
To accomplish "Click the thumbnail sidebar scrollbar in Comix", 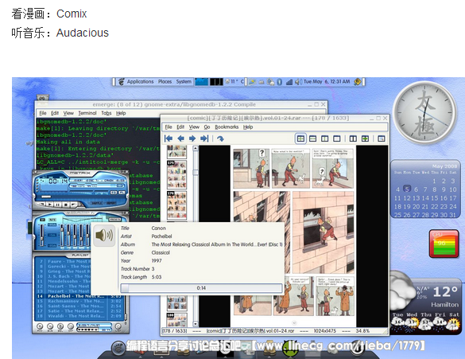I will tap(195, 236).
